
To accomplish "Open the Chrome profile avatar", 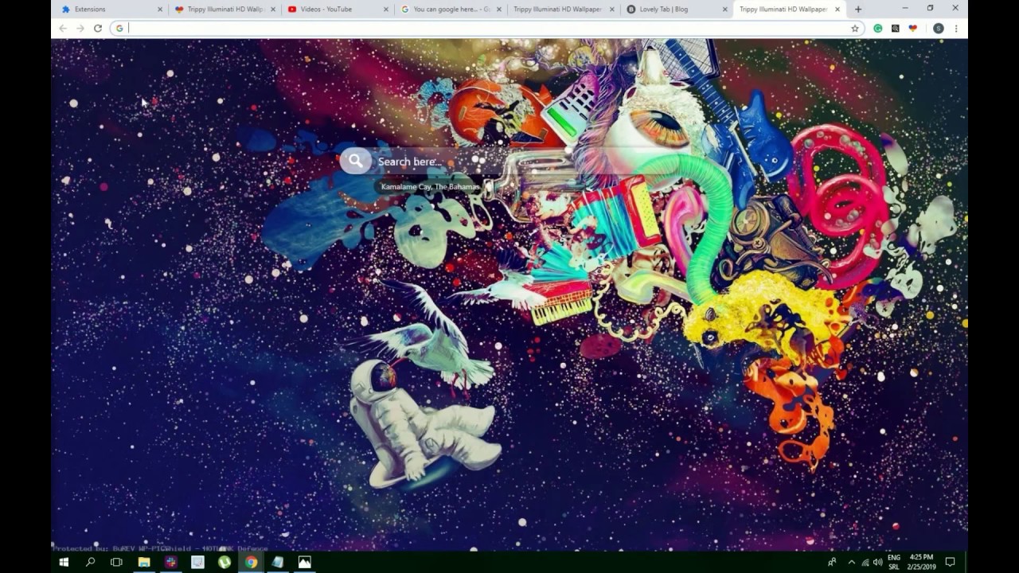I will [x=939, y=29].
